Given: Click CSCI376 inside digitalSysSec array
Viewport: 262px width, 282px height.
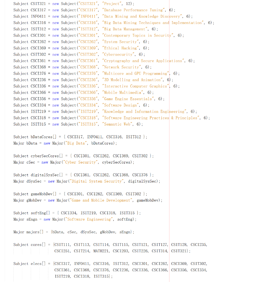Looking at the screenshot, I should (x=140, y=175).
